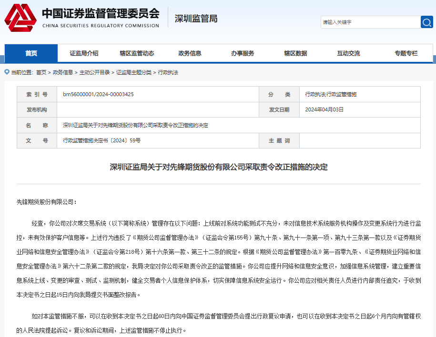
Task: Click the 深圳监管局 header title
Action: 196,19
